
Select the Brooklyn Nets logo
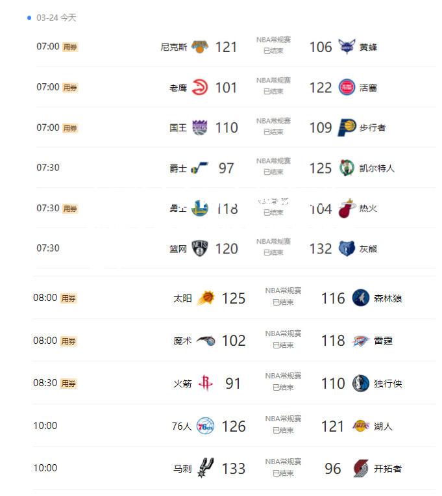[200, 248]
